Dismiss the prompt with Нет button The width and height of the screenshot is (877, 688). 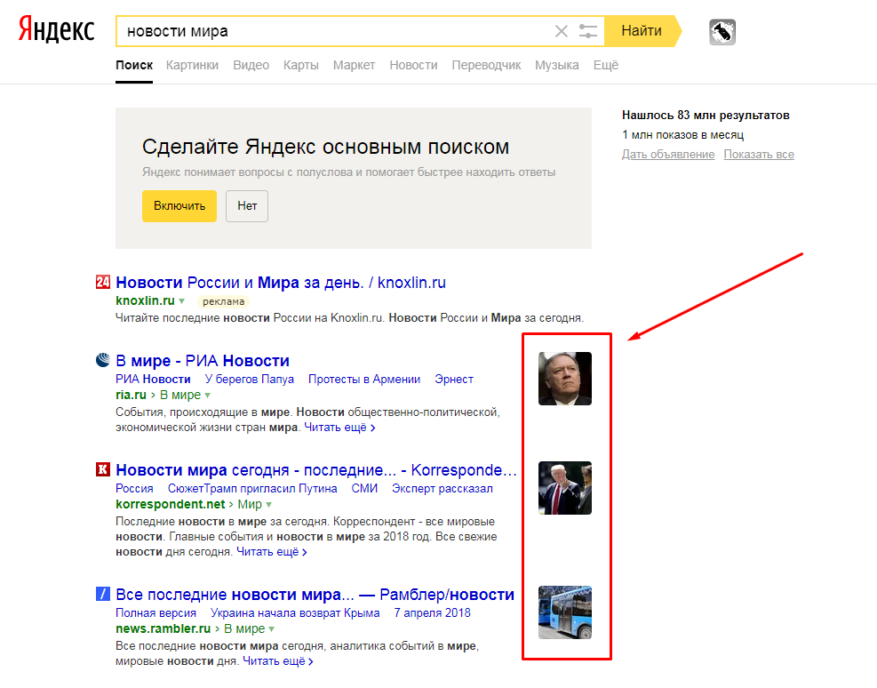coord(246,205)
